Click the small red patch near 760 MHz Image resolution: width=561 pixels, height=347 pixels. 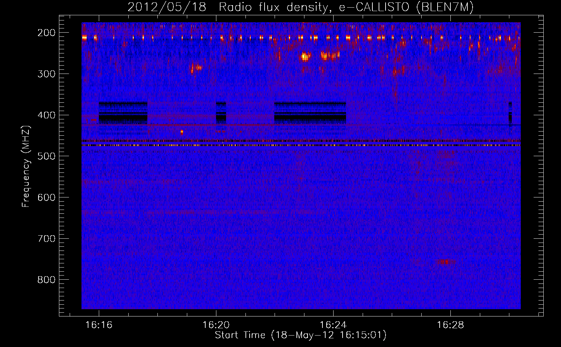446,262
